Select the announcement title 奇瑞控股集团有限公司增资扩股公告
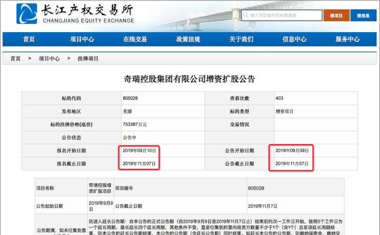Viewport: 380px width, 235px height. (189, 79)
